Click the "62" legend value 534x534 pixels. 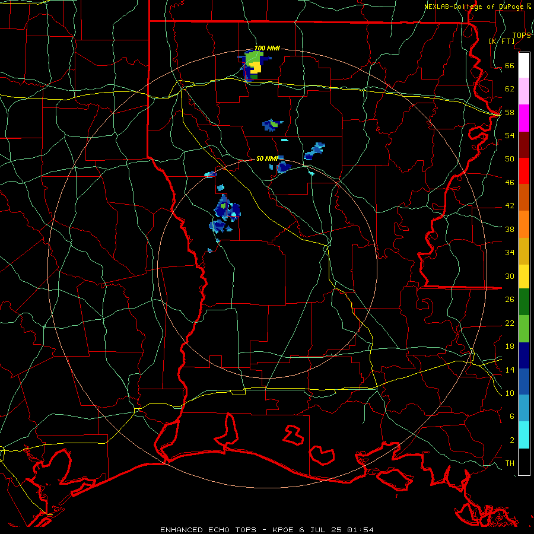pos(510,89)
